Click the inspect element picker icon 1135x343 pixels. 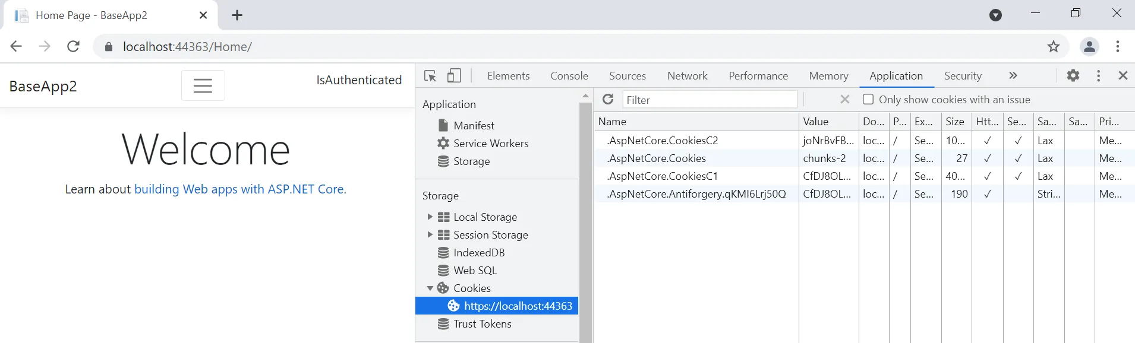tap(430, 76)
